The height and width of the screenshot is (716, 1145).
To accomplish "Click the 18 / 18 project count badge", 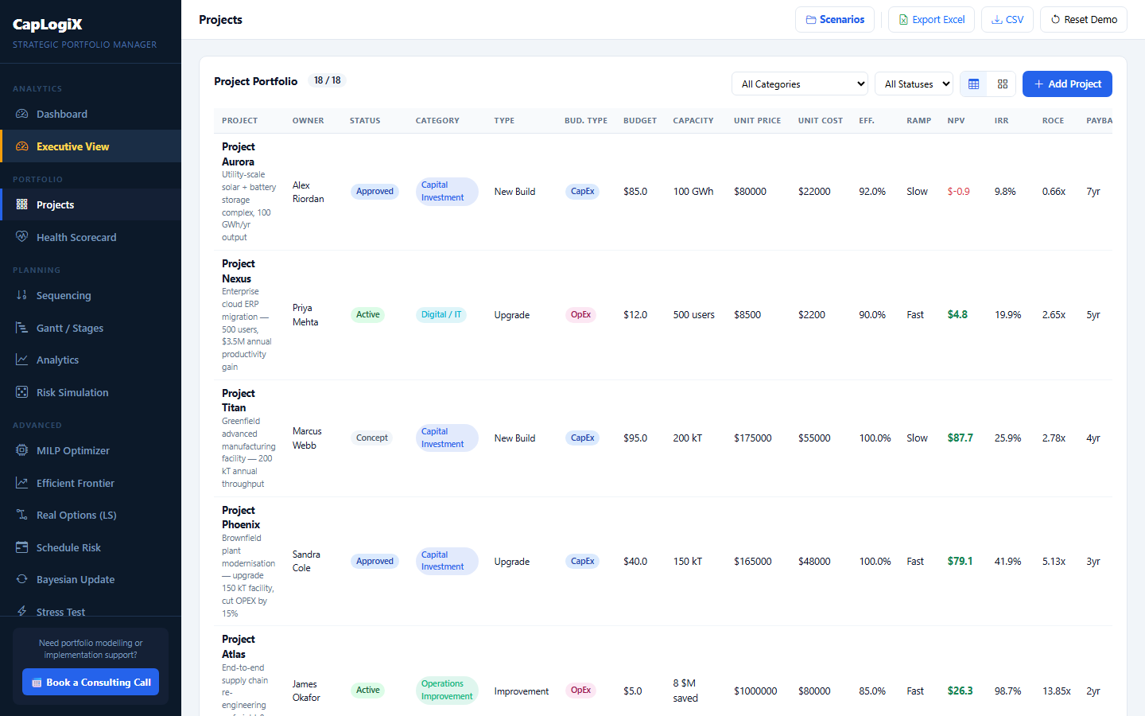I will 327,80.
